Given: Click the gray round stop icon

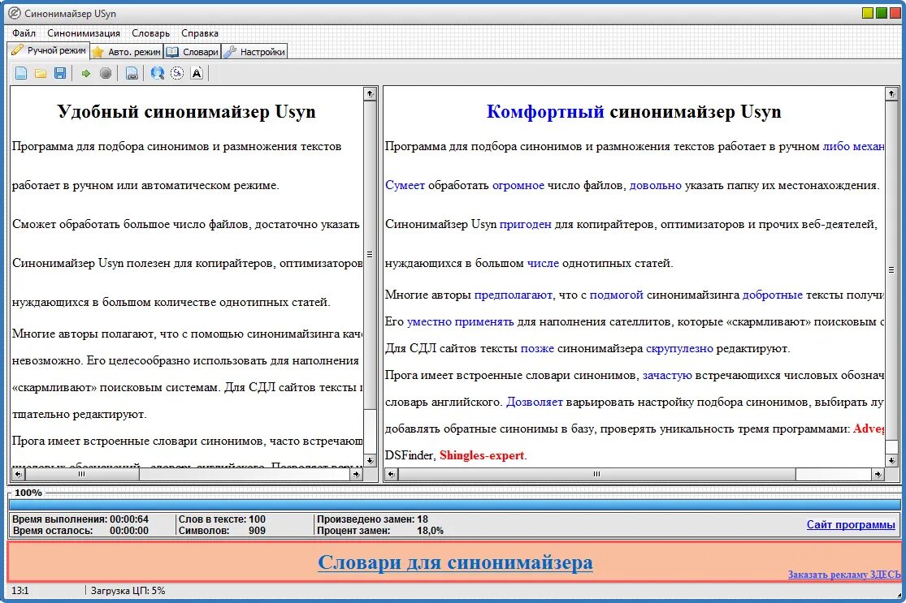Looking at the screenshot, I should point(105,73).
